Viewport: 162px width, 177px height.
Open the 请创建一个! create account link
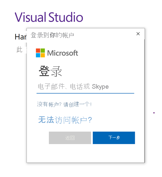[77, 104]
